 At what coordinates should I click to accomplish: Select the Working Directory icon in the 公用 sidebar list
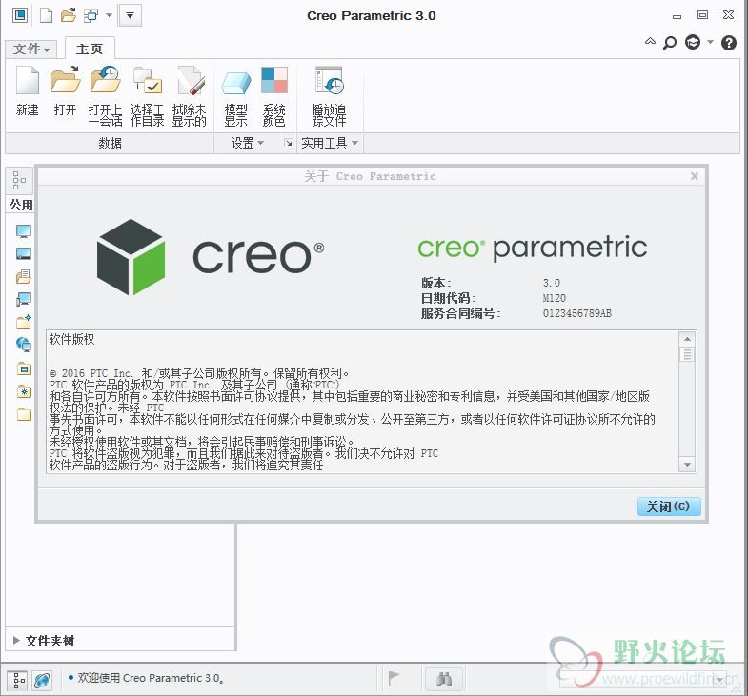point(24,276)
